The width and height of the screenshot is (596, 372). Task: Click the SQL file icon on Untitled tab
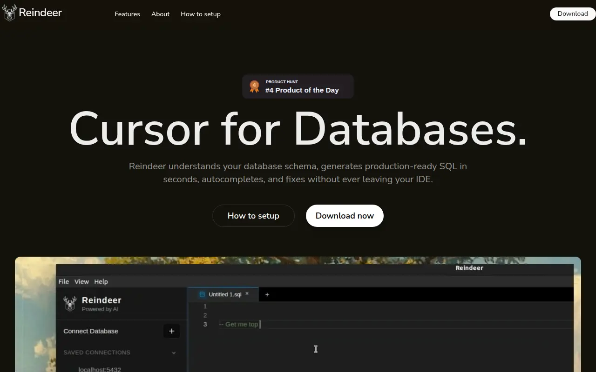coord(202,294)
